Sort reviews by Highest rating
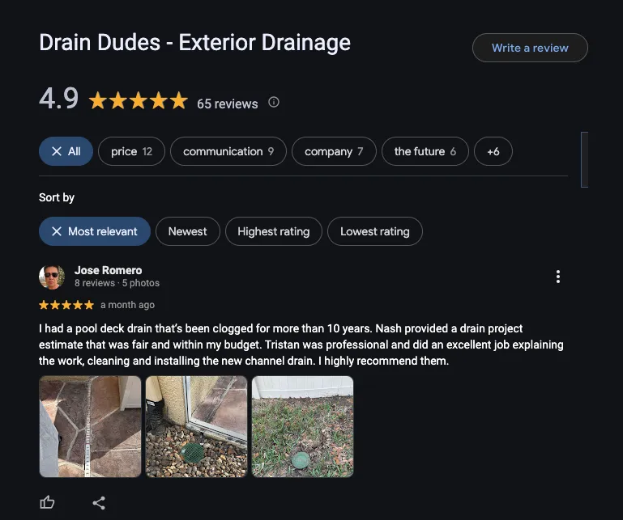This screenshot has height=520, width=623. pyautogui.click(x=273, y=231)
